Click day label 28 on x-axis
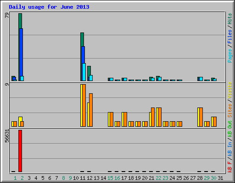 click(200, 178)
